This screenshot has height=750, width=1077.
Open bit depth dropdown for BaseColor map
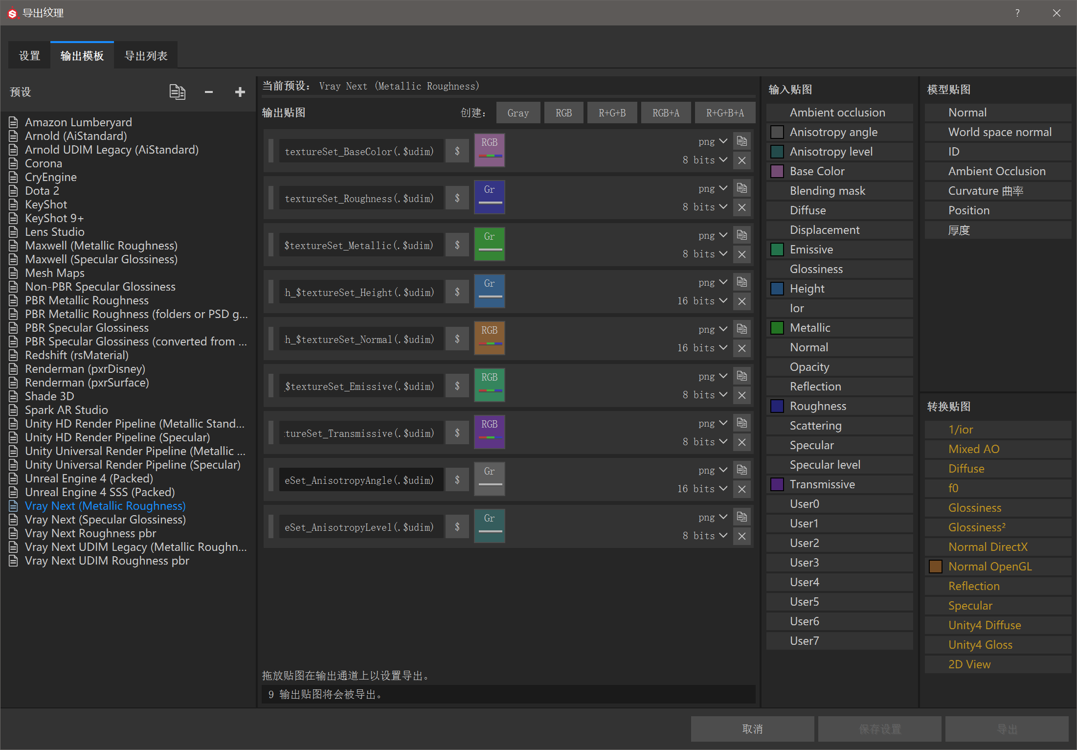coord(705,160)
